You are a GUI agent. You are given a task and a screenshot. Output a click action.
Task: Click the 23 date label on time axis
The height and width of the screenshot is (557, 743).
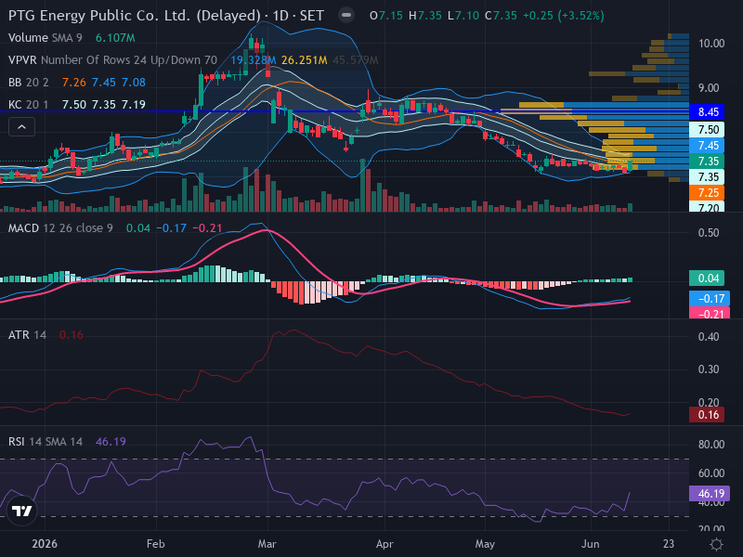coord(669,544)
